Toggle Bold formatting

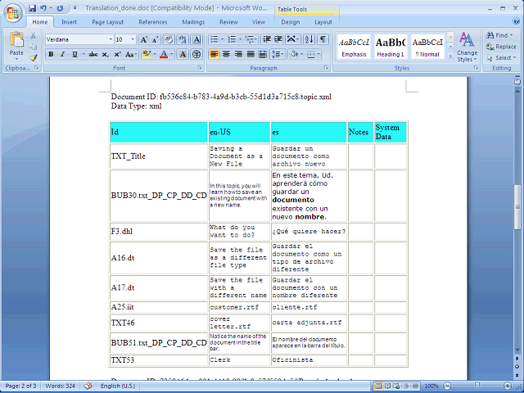[x=51, y=54]
